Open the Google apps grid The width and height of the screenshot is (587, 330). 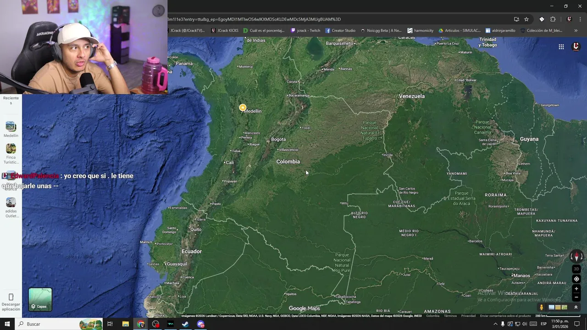[561, 47]
